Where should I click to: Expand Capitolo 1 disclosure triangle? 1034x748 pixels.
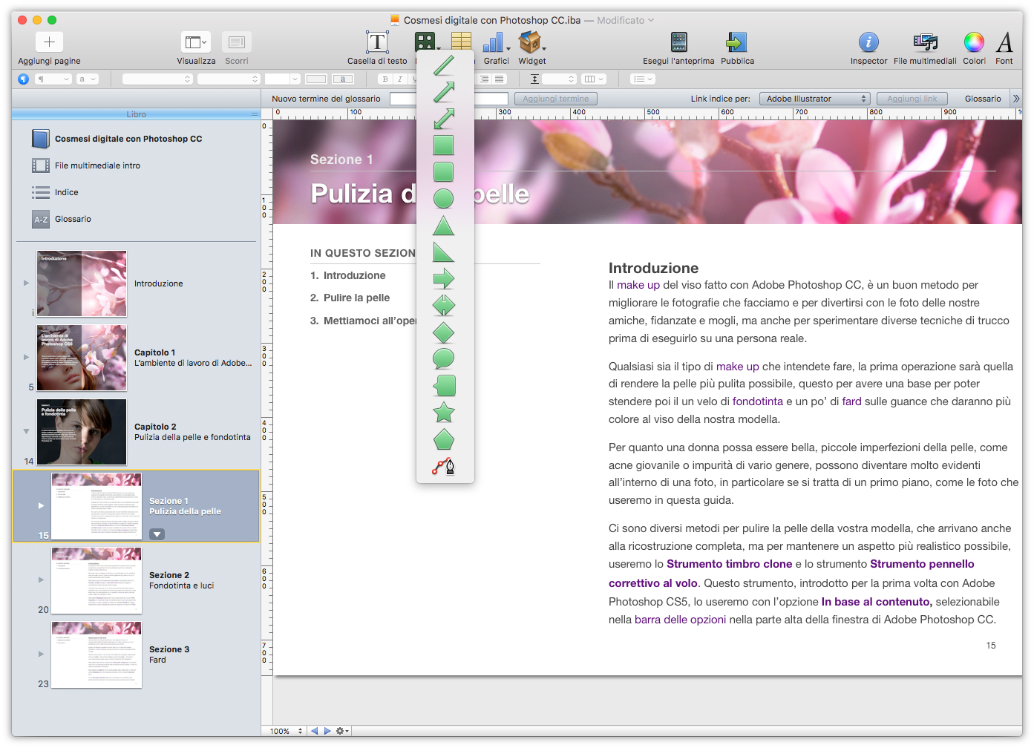pyautogui.click(x=26, y=357)
